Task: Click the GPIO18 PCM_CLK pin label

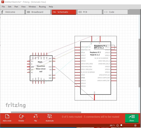Action: pyautogui.click(x=104, y=75)
